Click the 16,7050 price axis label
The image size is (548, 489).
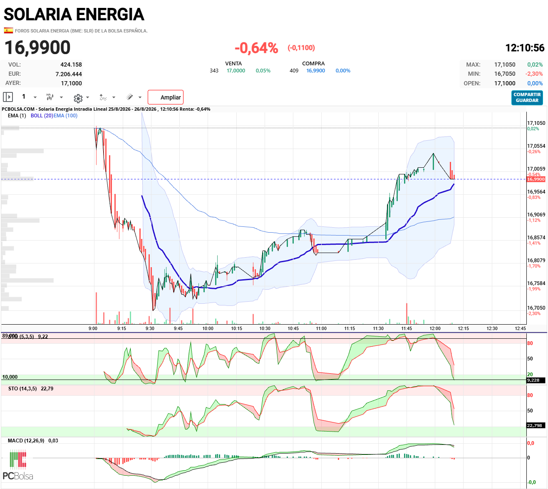click(536, 308)
